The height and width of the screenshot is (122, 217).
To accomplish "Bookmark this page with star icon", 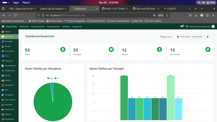I will pos(167,15).
